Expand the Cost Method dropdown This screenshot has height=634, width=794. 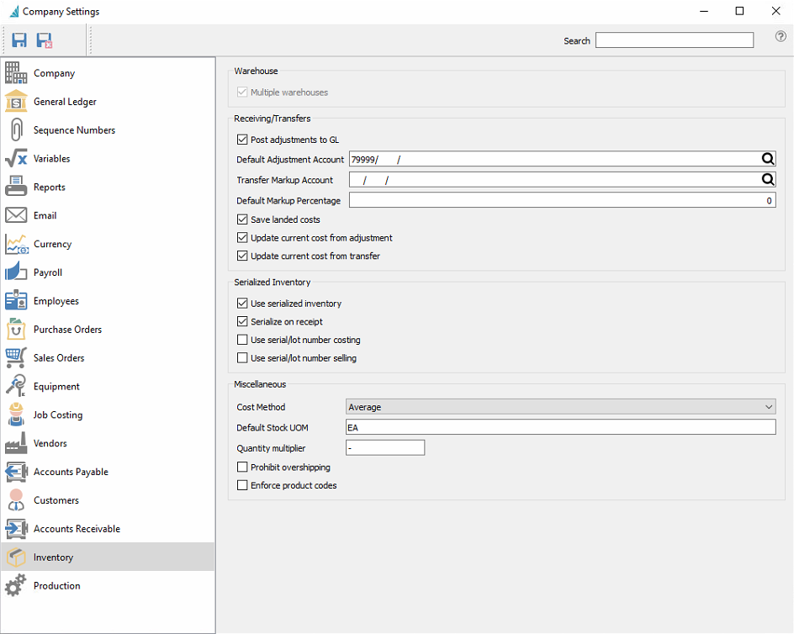pyautogui.click(x=560, y=407)
